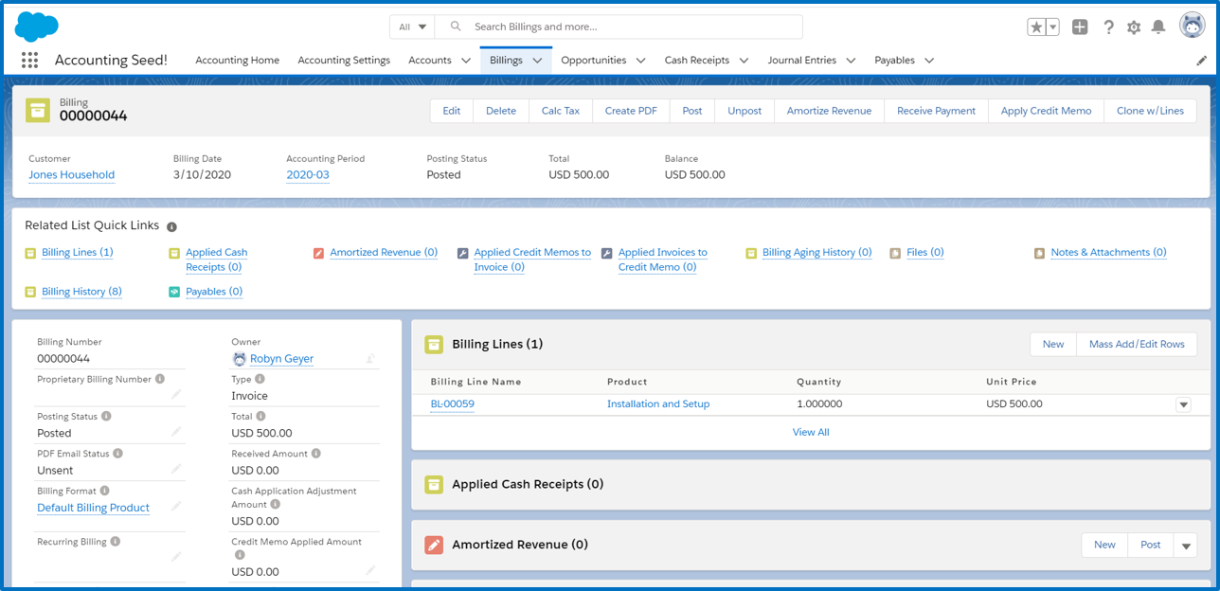The height and width of the screenshot is (591, 1220).
Task: Expand the Payables tab chevron
Action: (x=929, y=60)
